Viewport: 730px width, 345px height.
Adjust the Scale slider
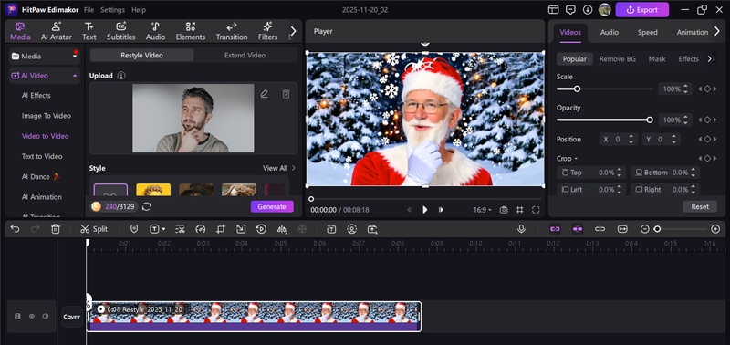click(x=604, y=89)
